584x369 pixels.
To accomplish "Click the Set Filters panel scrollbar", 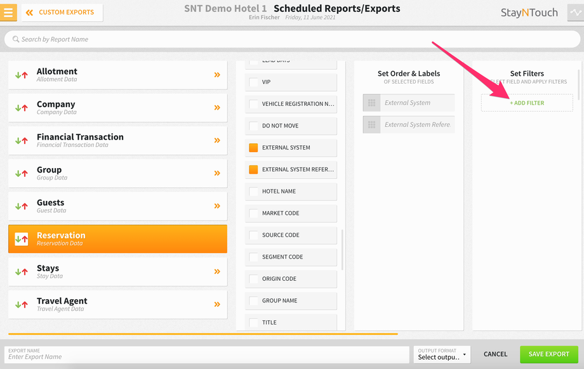I will [579, 84].
